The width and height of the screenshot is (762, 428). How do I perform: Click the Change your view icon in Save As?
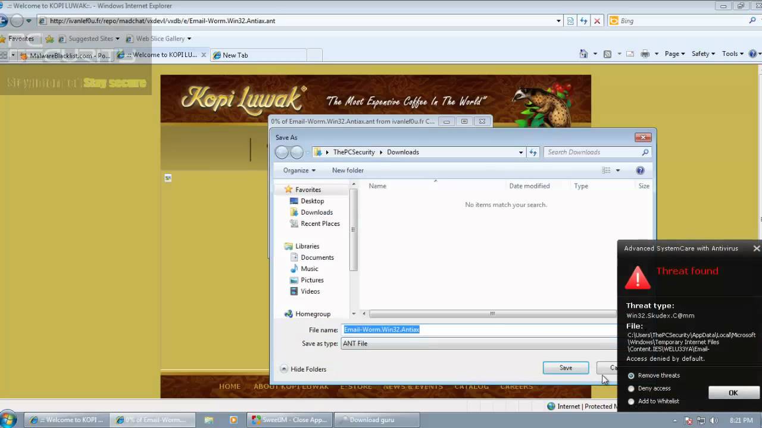606,170
